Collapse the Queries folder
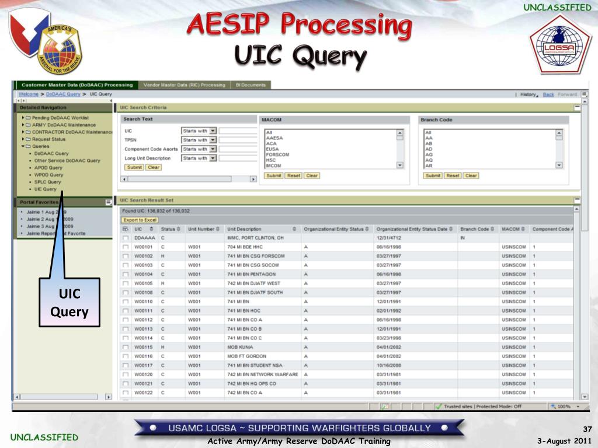The image size is (598, 448). point(23,146)
